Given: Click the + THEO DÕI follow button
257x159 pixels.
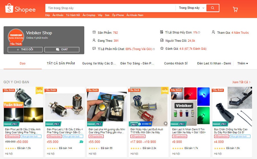Looking at the screenshot, I should pos(25,49).
